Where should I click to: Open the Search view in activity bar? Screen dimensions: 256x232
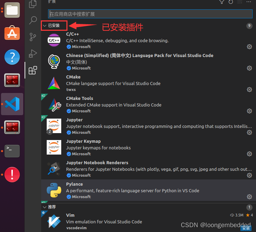33,20
